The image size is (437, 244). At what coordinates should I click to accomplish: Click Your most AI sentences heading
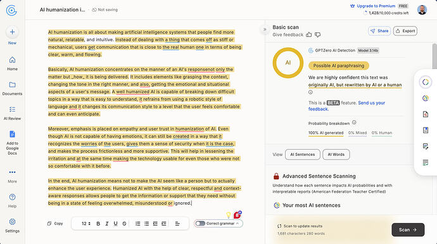click(312, 205)
